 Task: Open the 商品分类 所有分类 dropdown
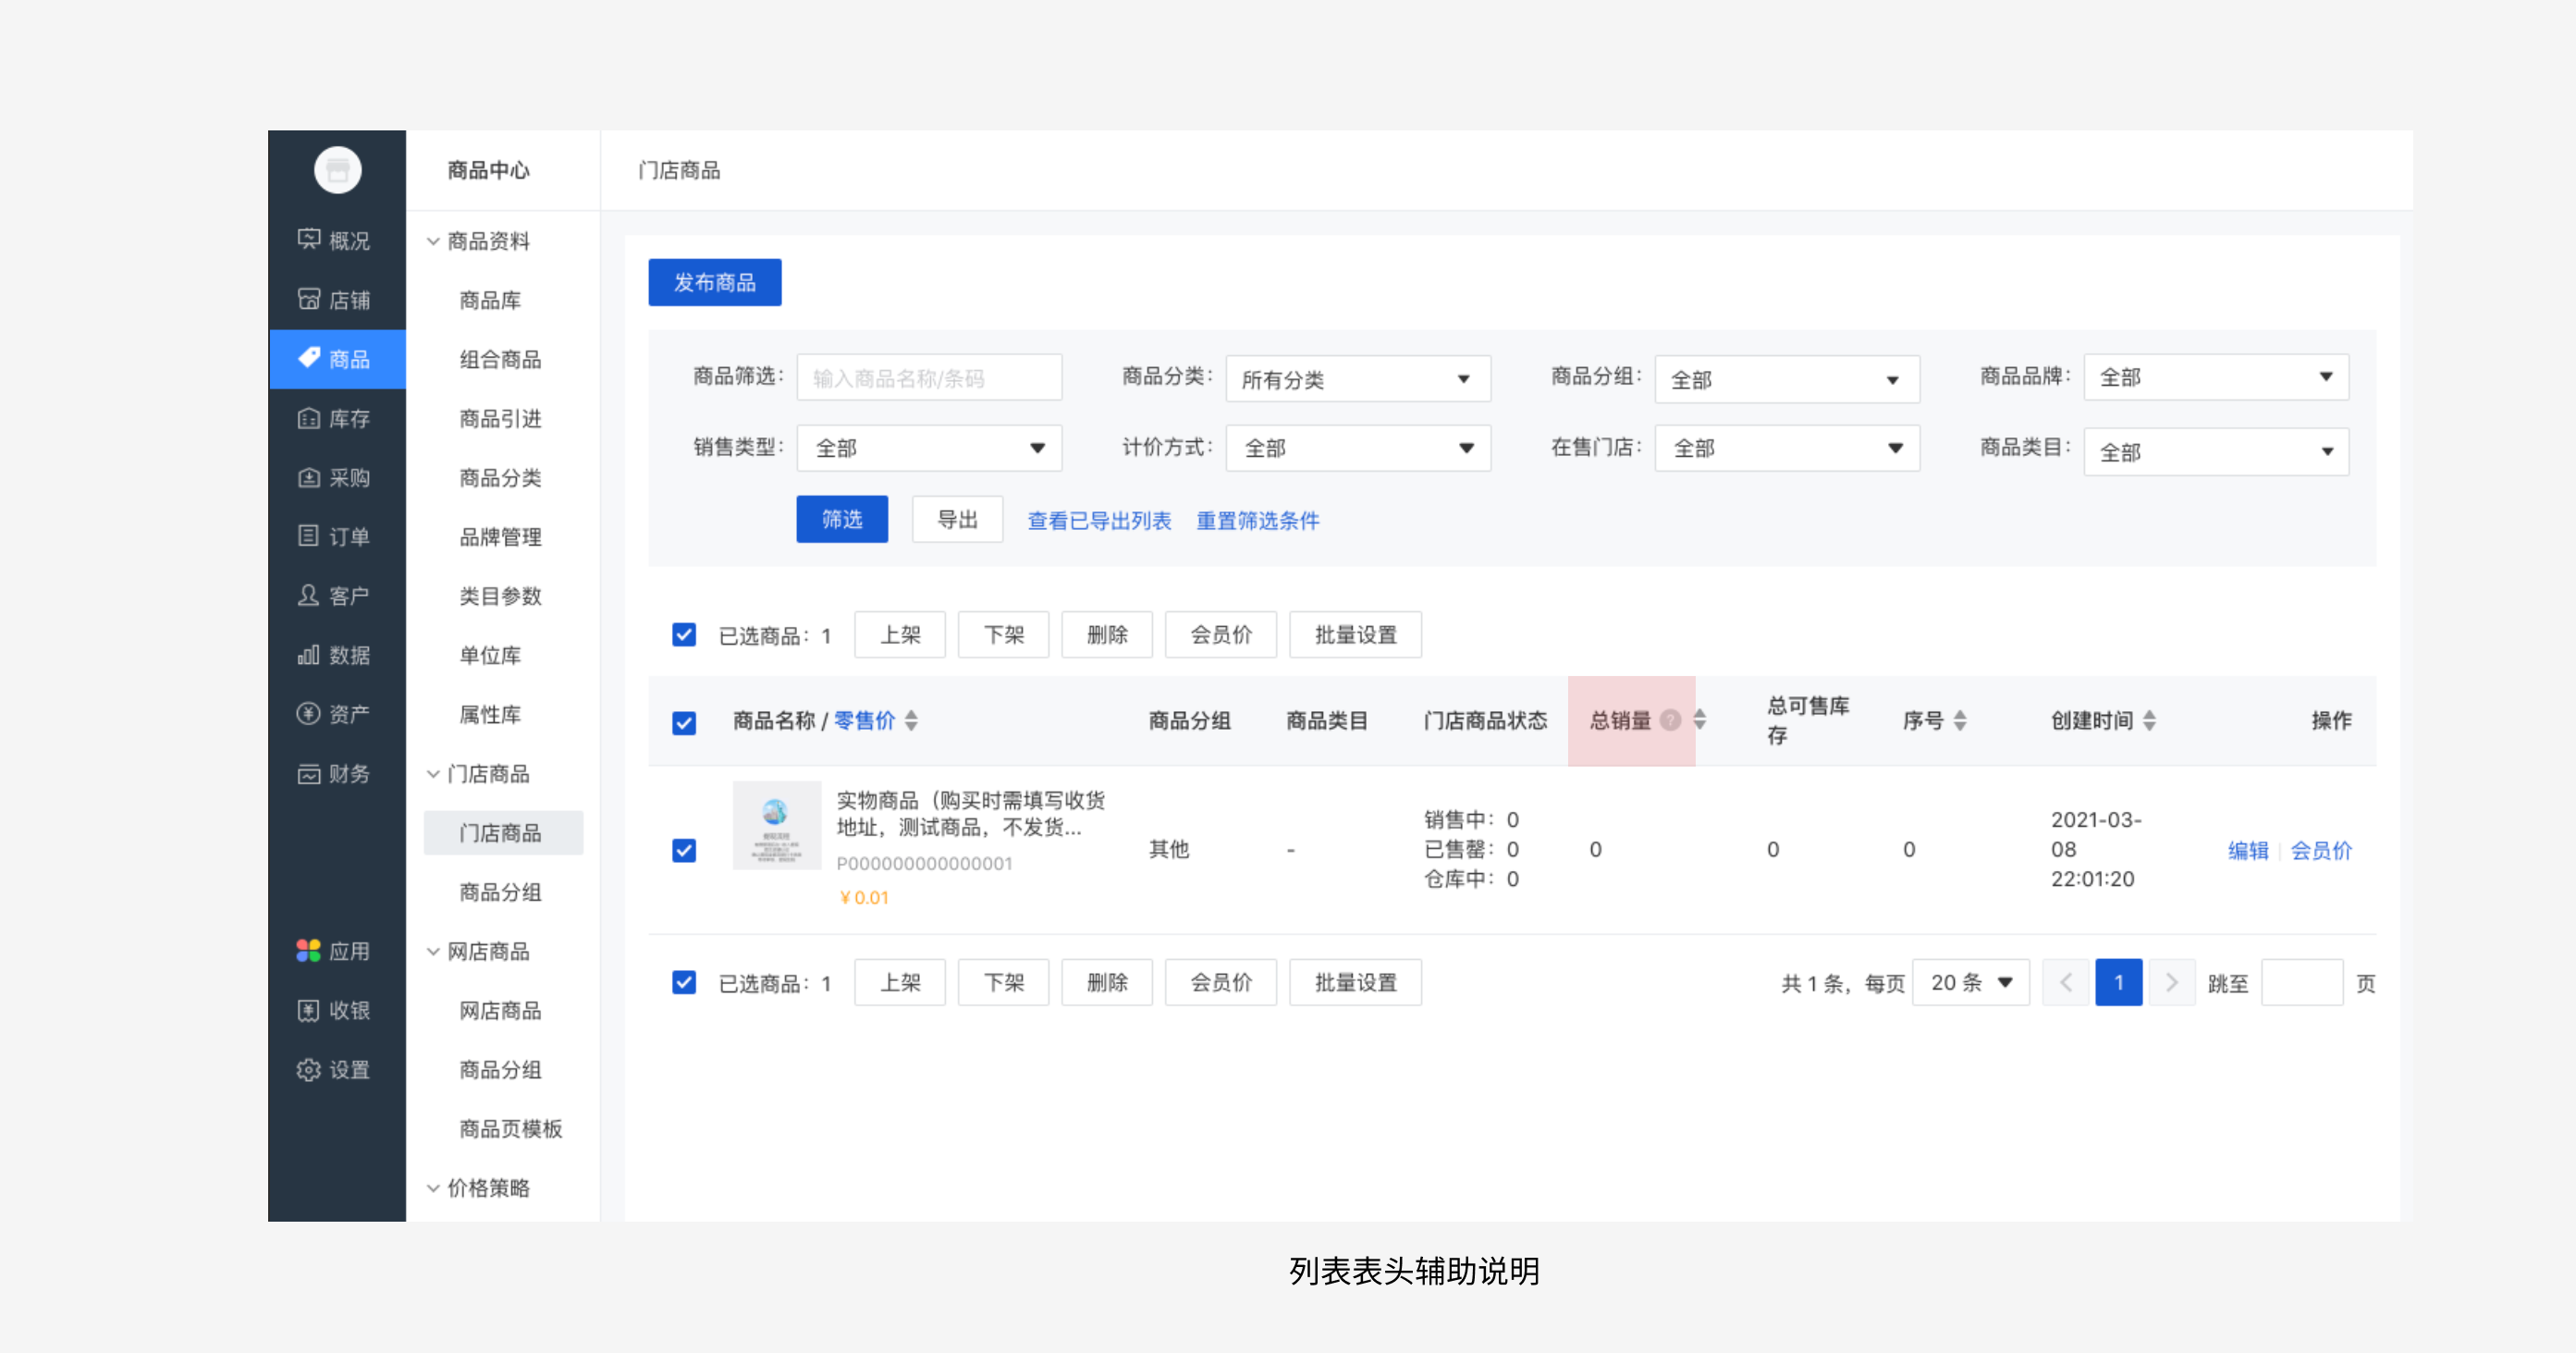[x=1357, y=379]
